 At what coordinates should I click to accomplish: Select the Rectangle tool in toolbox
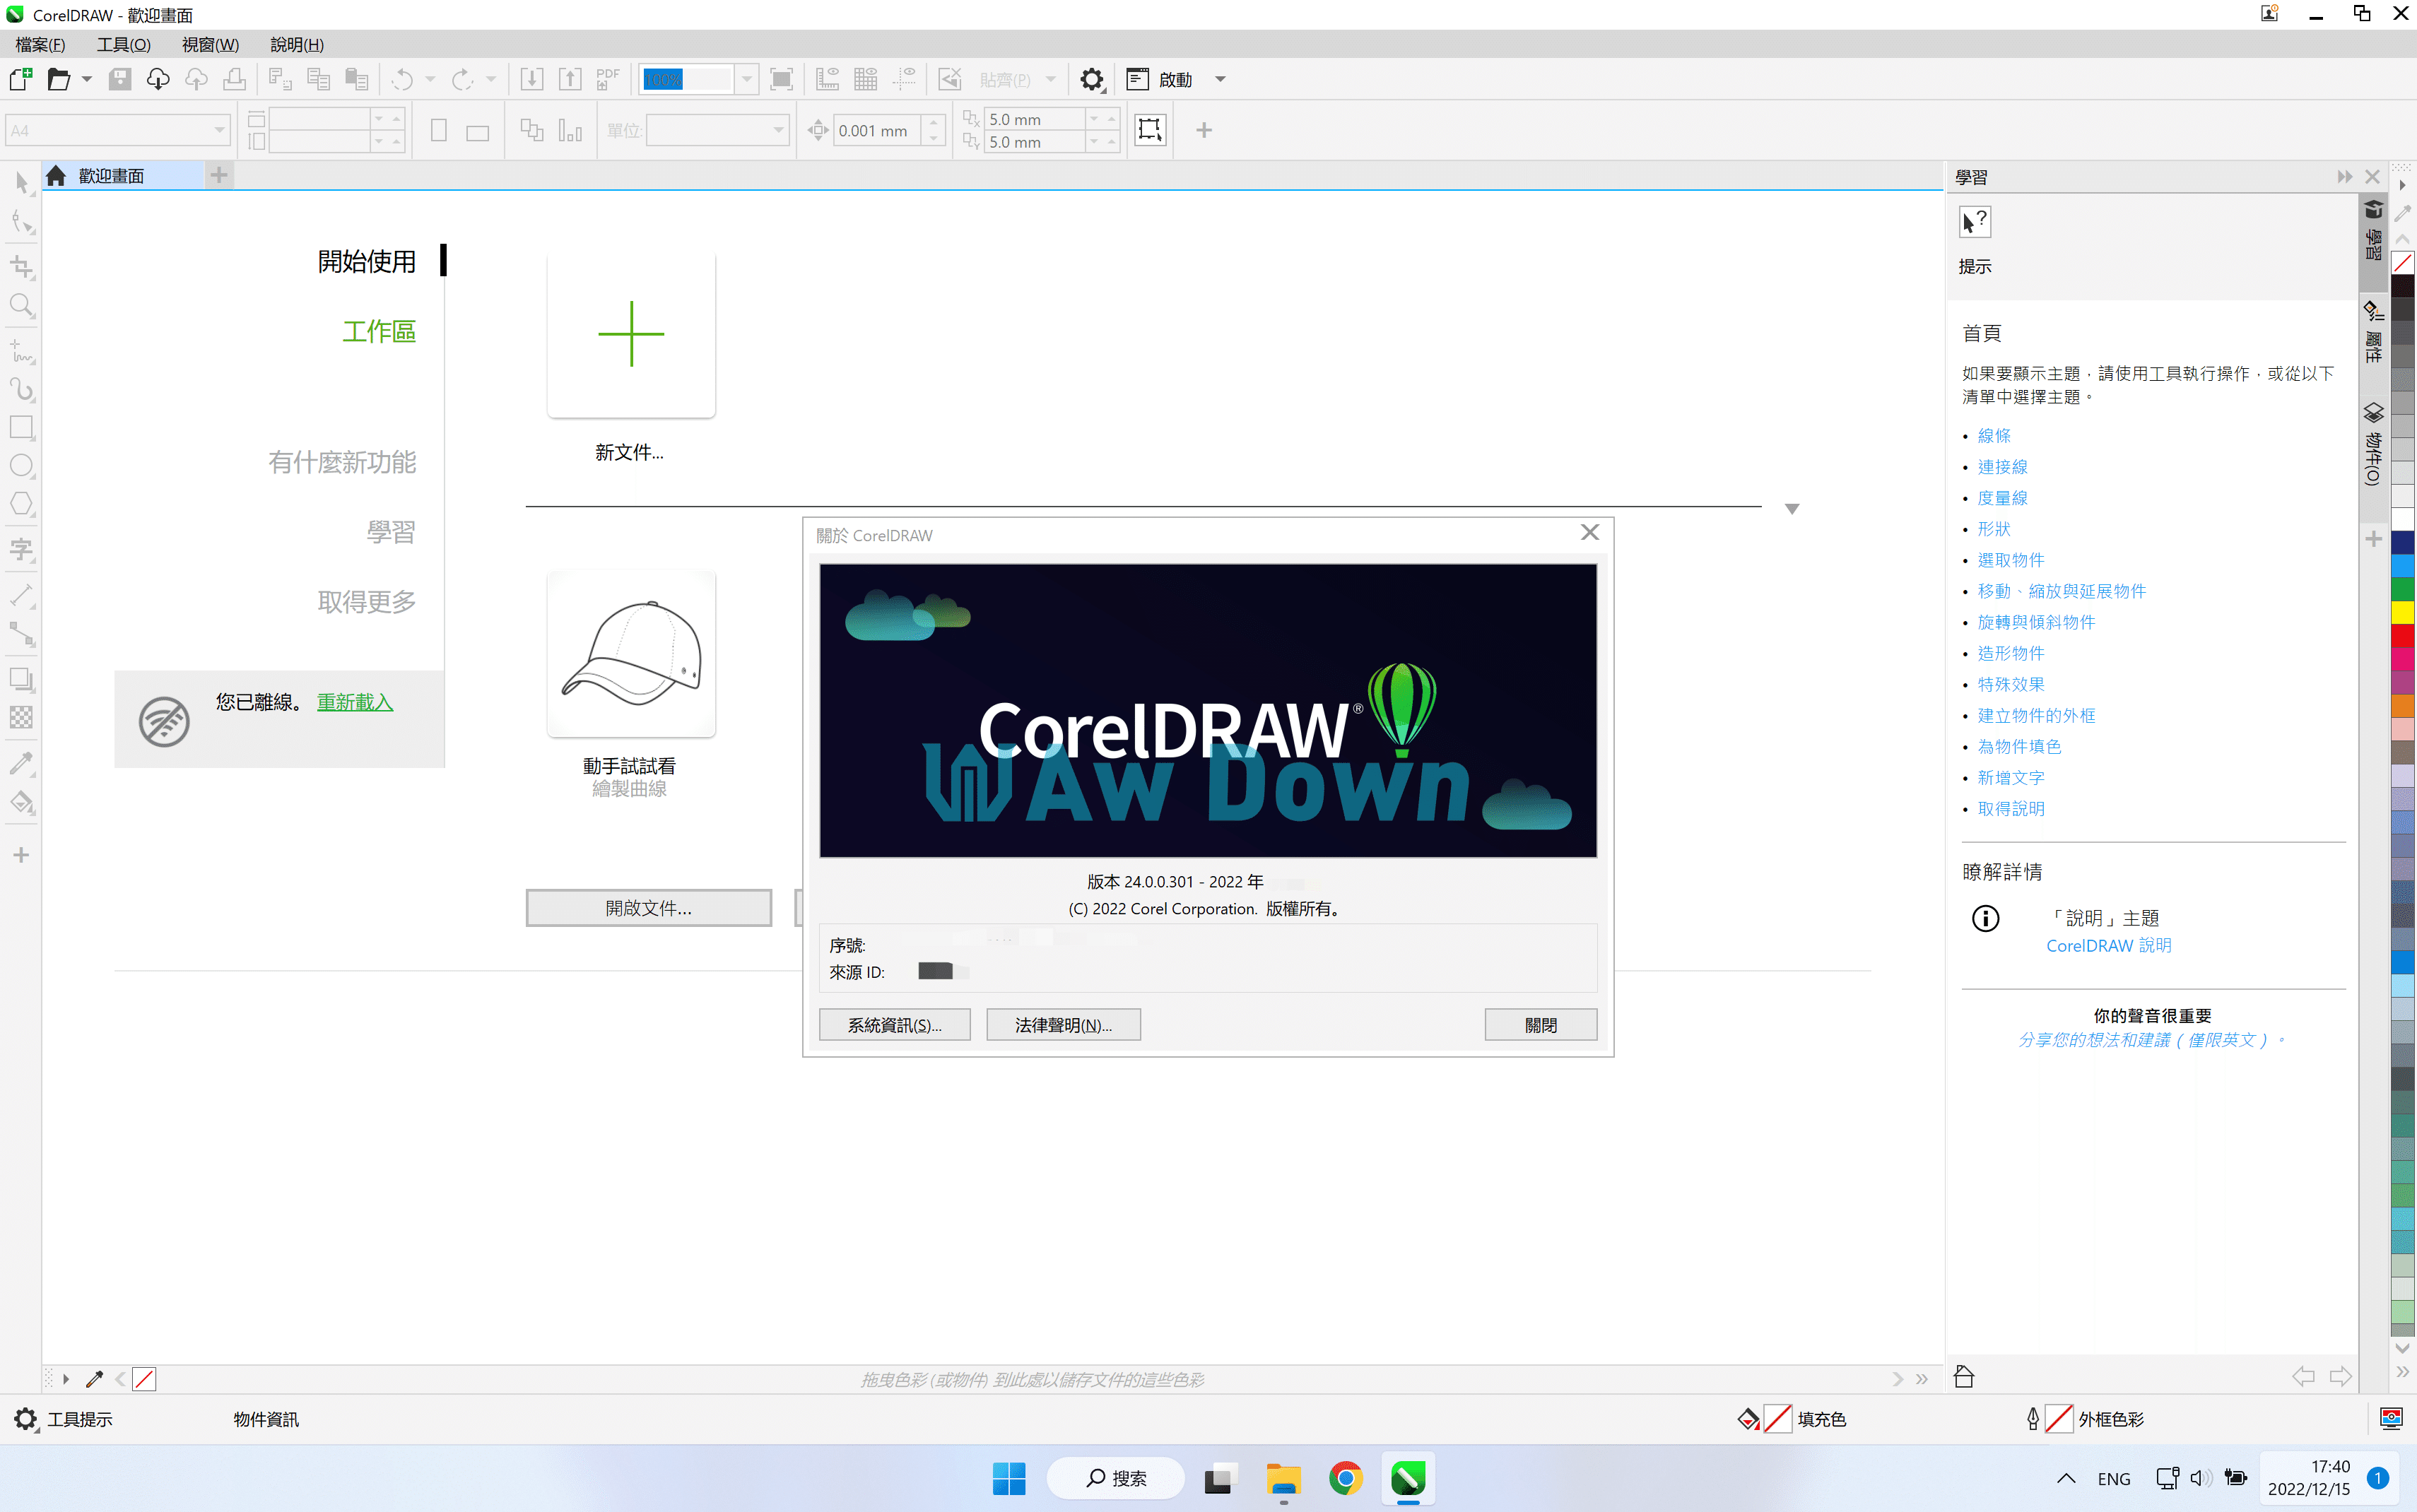click(x=21, y=427)
